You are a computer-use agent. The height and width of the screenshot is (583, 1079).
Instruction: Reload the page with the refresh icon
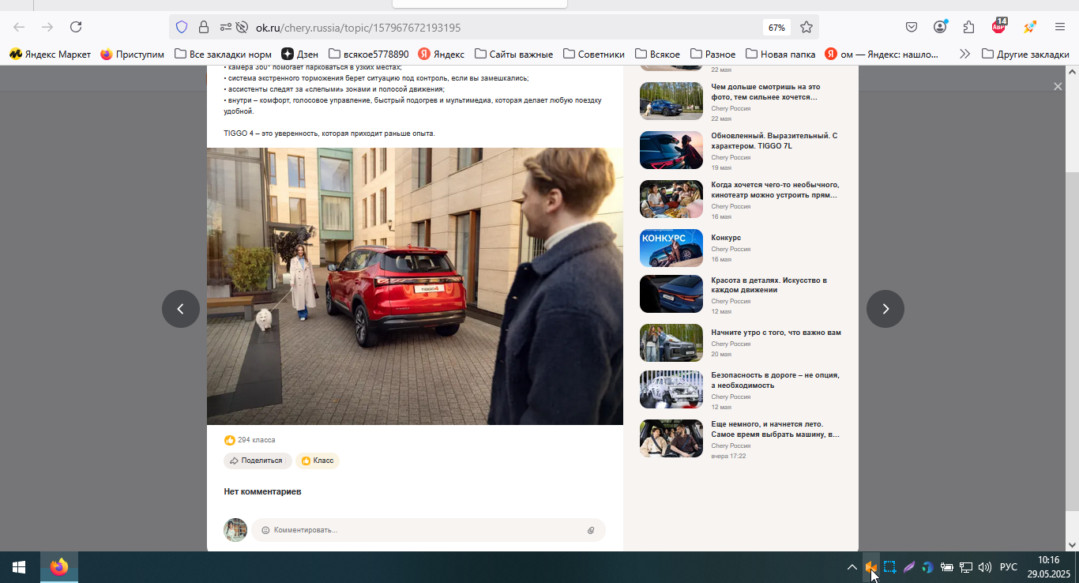tap(76, 27)
